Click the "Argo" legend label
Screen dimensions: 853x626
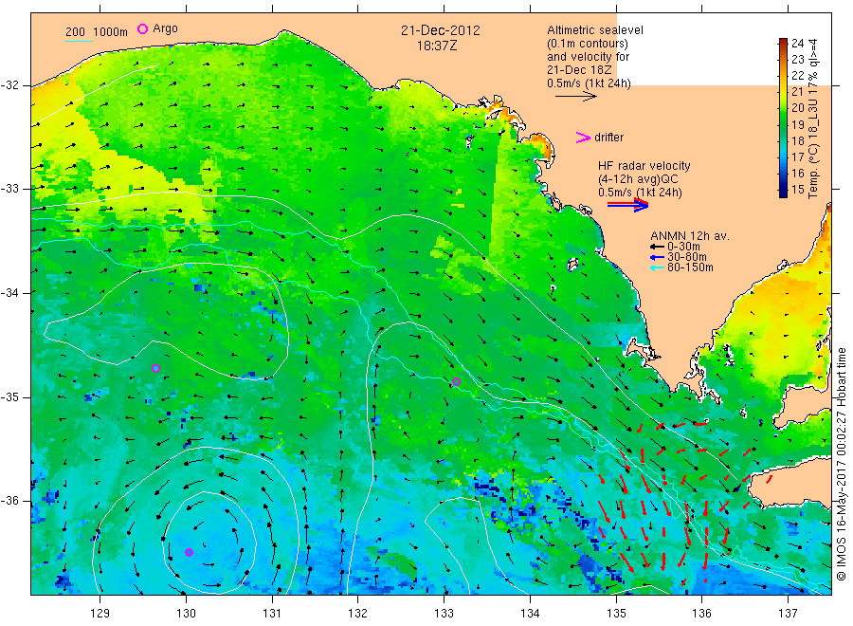165,28
